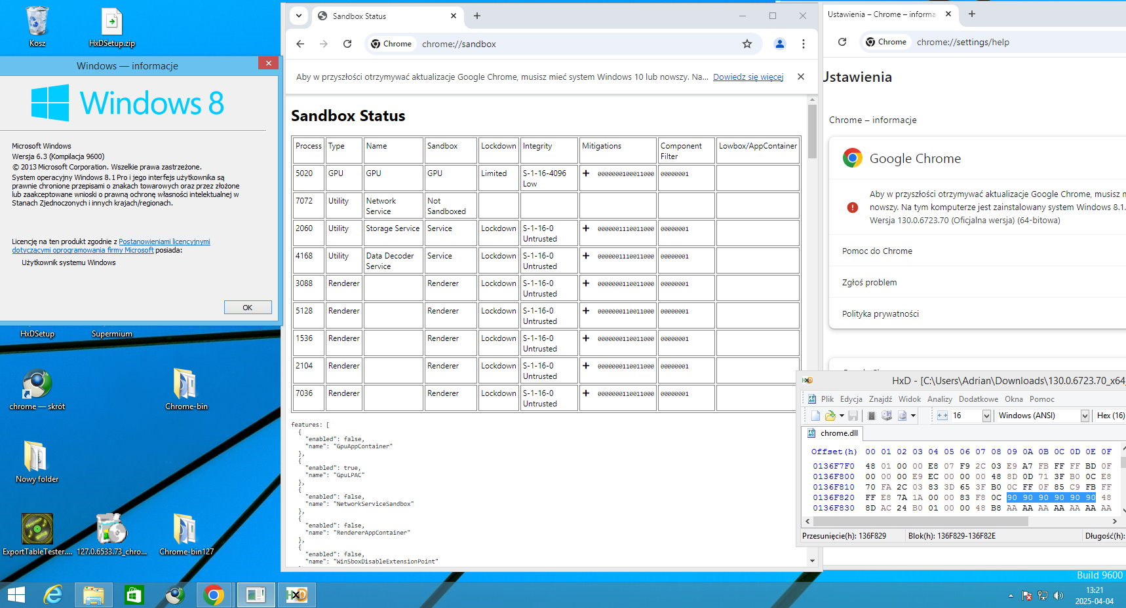The image size is (1126, 608).
Task: Click the Forward arrow in Sandbox Status window
Action: [324, 44]
